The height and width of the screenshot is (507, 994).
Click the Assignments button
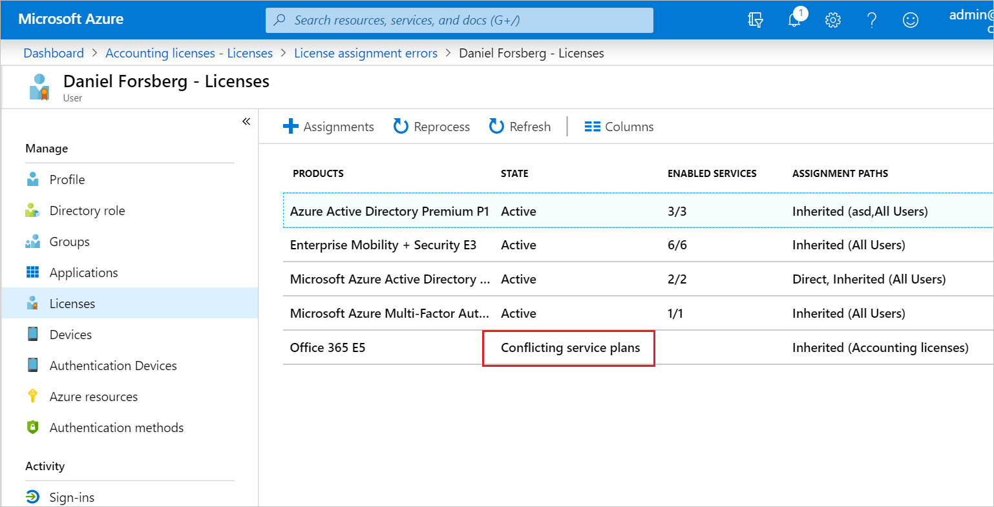[328, 127]
